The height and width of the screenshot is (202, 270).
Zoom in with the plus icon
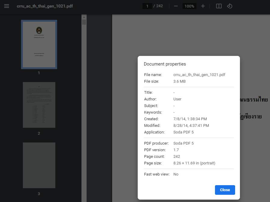(x=203, y=6)
